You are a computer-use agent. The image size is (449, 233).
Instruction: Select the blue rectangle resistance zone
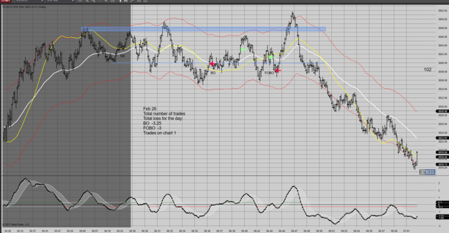click(x=203, y=29)
